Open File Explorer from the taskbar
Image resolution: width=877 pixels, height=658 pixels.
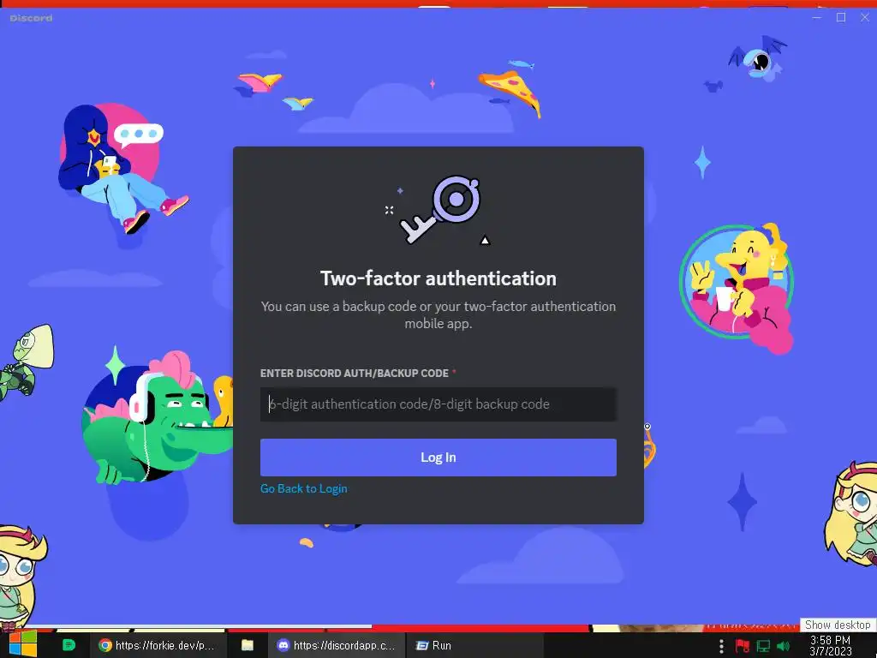248,645
